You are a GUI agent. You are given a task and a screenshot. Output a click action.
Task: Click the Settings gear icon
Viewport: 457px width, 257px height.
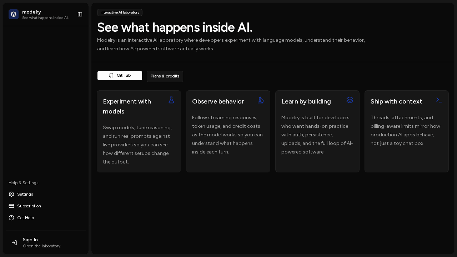click(11, 194)
